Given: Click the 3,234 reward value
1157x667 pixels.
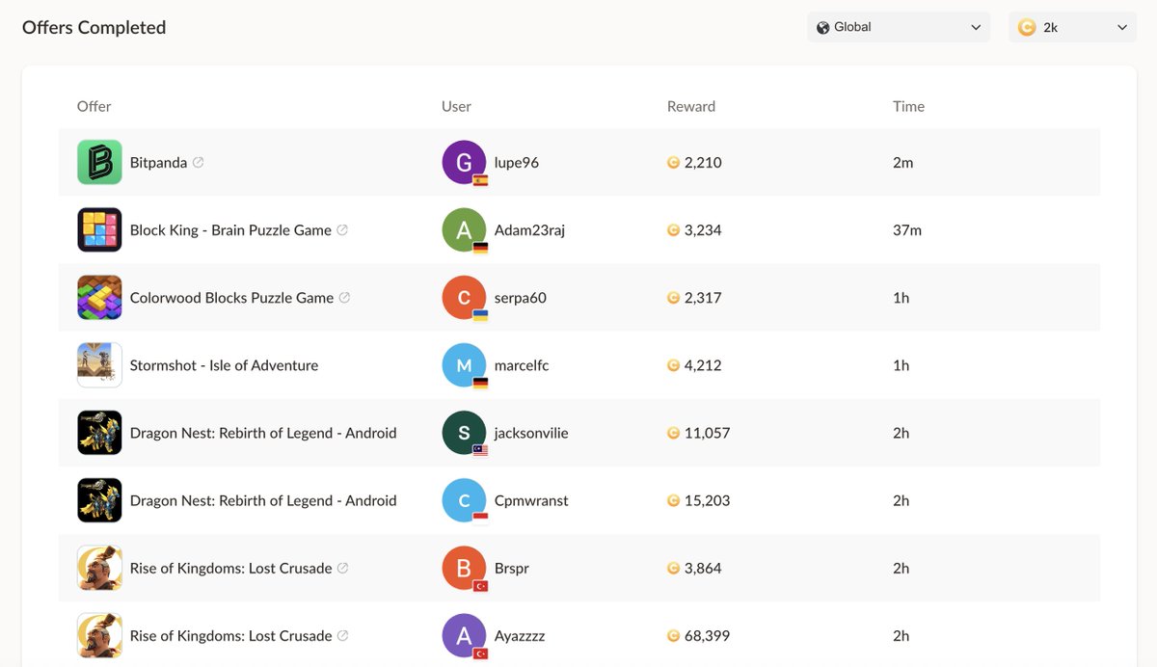Looking at the screenshot, I should [x=703, y=229].
